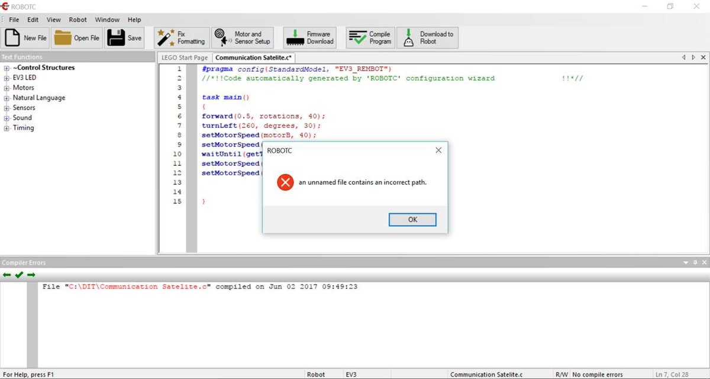Screen dimensions: 710x379
Task: Expand the Motors tree node
Action: (7, 88)
